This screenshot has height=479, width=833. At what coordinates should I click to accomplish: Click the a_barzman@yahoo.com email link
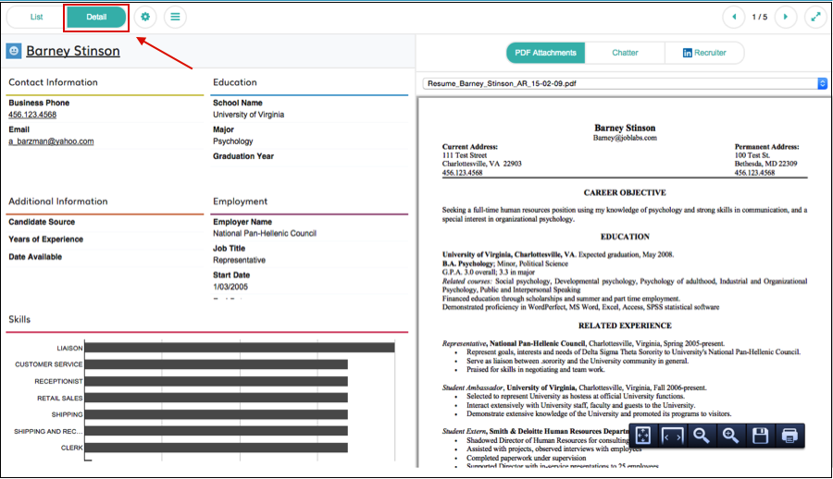(x=51, y=141)
